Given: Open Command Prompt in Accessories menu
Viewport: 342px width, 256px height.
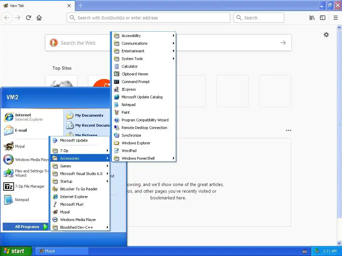Looking at the screenshot, I should (144, 82).
